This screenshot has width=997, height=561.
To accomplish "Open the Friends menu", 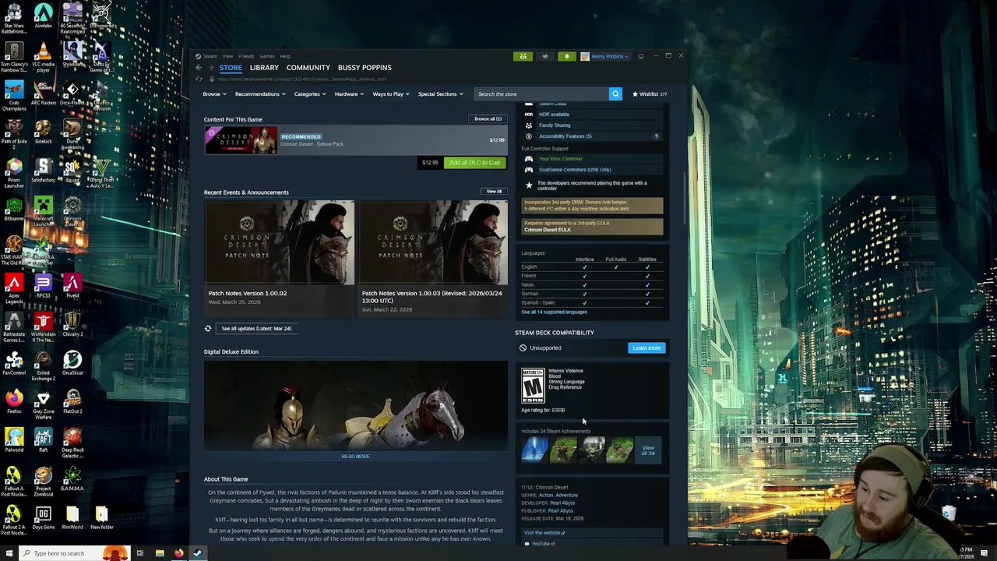I will tap(246, 56).
